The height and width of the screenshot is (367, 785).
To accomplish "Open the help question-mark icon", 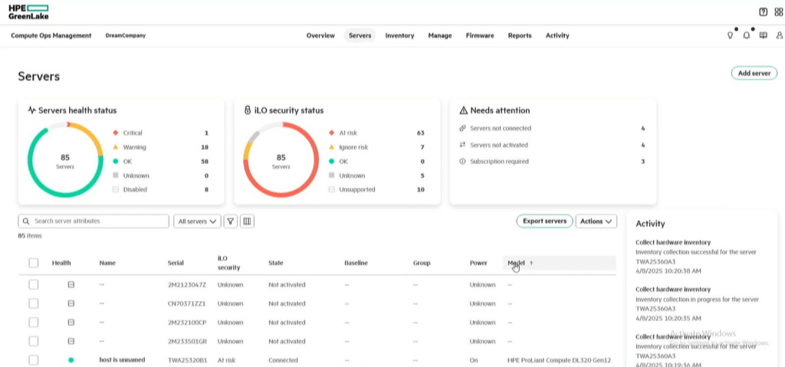I will [x=763, y=12].
